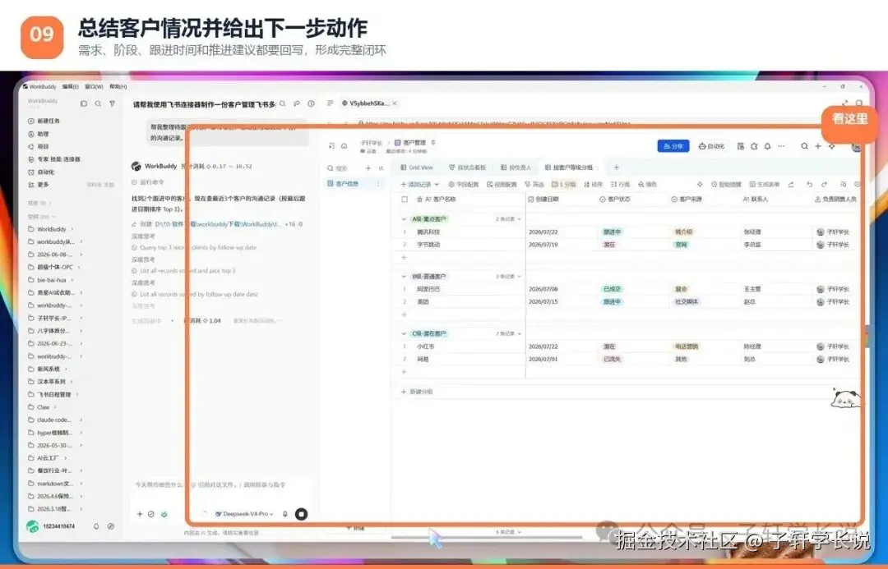888x569 pixels.
Task: Open user account 15234410474
Action: click(51, 526)
